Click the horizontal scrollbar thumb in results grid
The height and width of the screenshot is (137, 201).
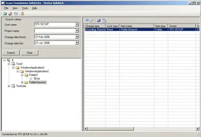tap(111, 128)
